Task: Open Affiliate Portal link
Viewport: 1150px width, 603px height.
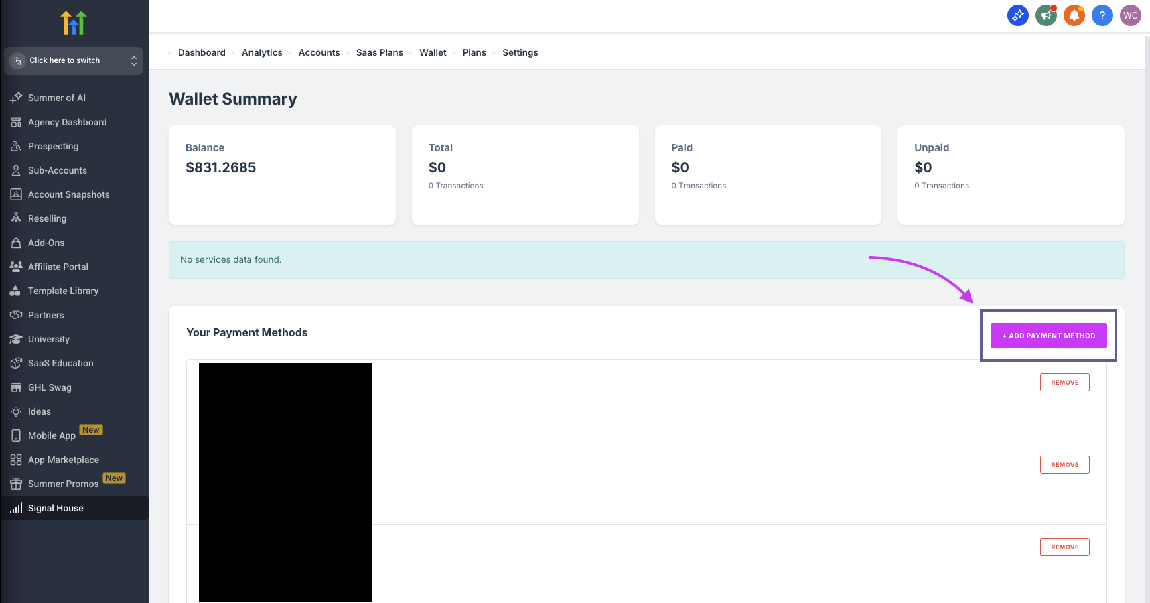Action: 58,267
